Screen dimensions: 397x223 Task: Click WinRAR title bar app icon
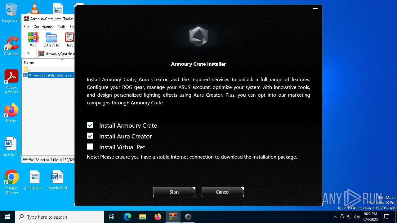[26, 19]
